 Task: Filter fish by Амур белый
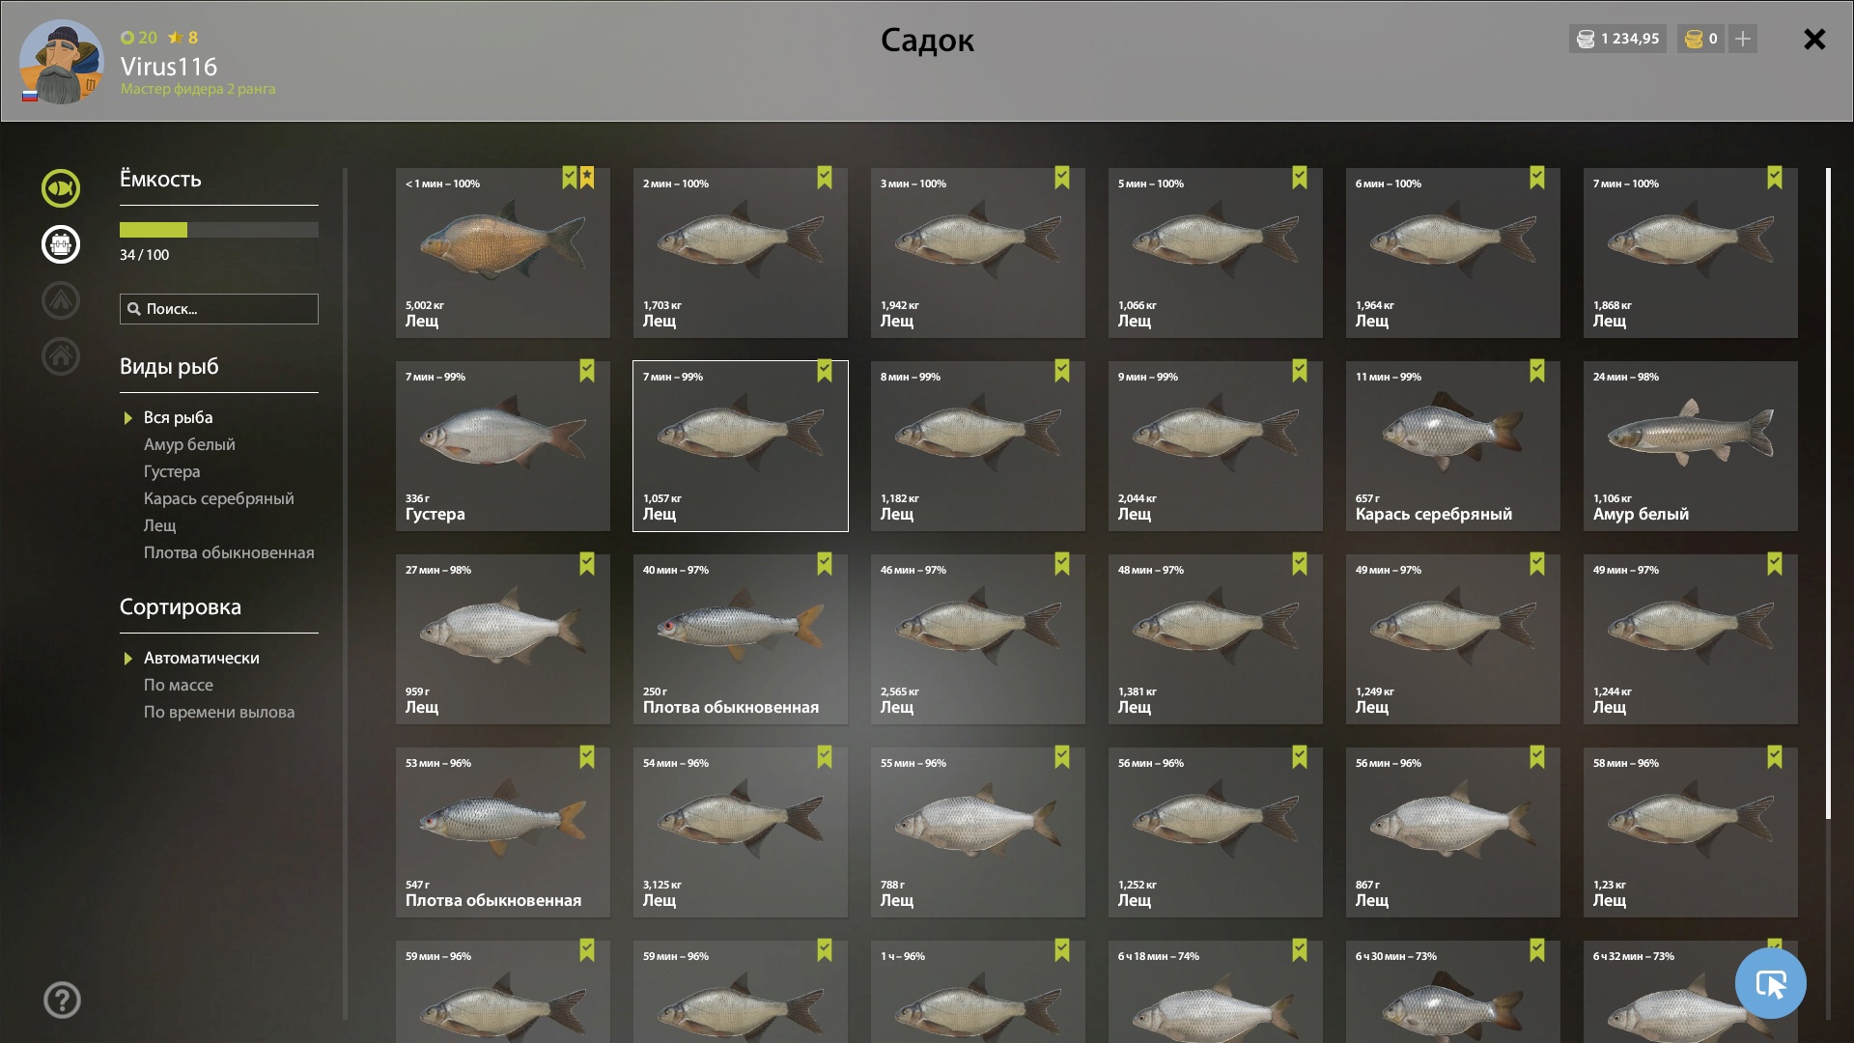pyautogui.click(x=189, y=444)
